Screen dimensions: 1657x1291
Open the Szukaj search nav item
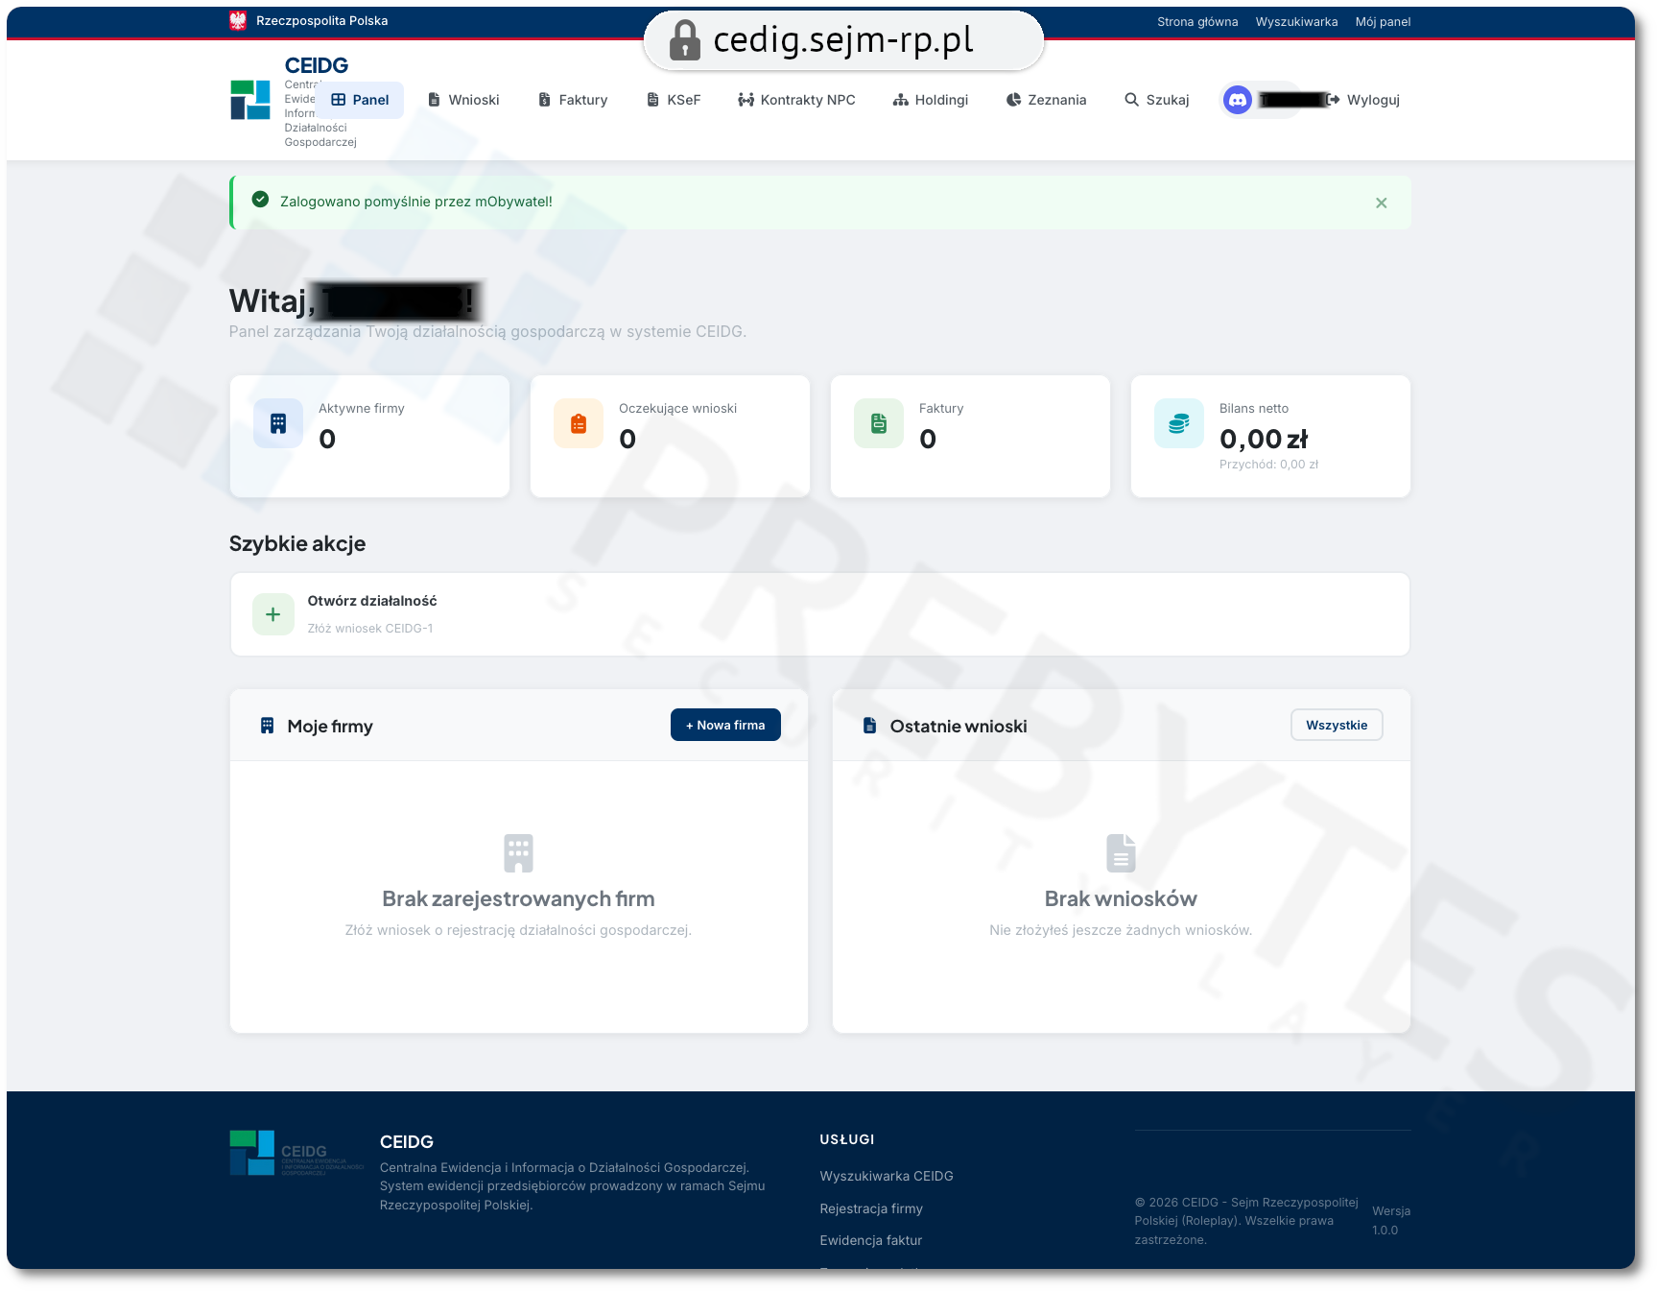point(1156,100)
